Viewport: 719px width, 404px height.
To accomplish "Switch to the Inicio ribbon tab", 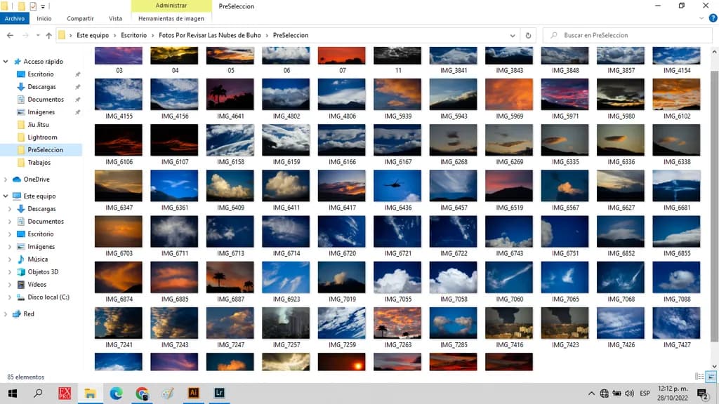I will tap(44, 18).
